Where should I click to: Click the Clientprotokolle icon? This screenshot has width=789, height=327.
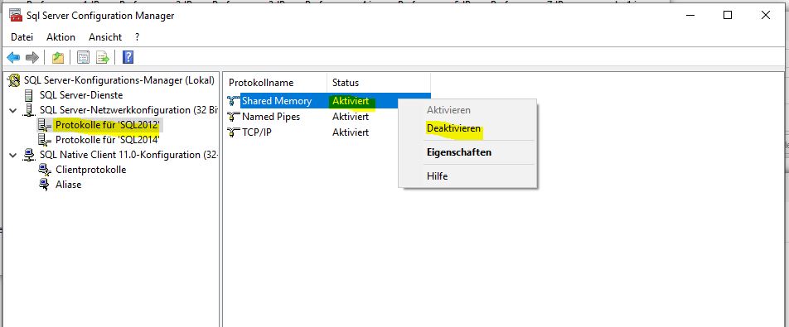click(x=46, y=170)
